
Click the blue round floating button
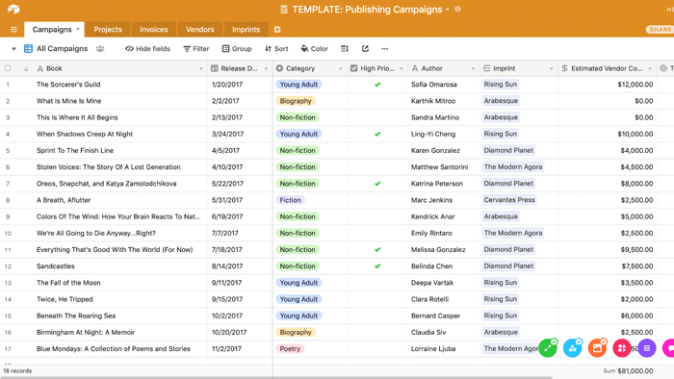pos(573,347)
